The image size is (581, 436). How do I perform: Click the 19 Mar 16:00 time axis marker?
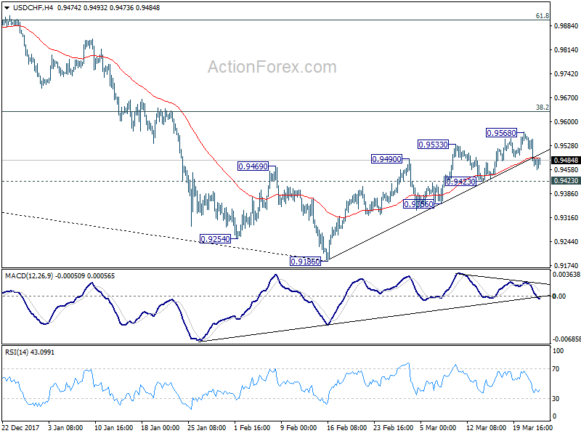532,427
